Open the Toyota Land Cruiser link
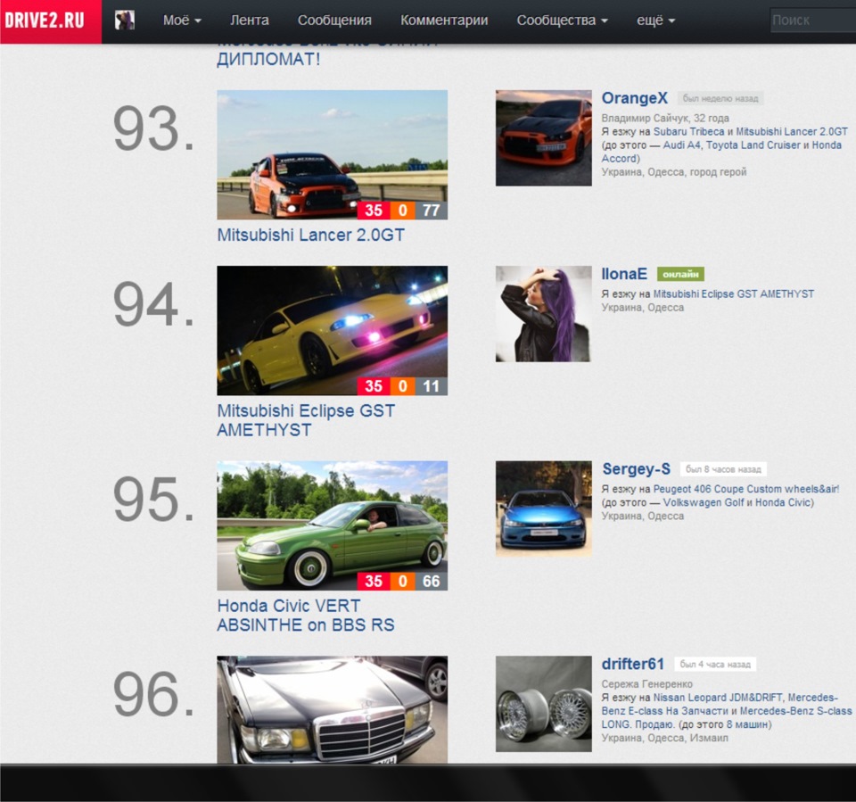The image size is (856, 802). (753, 145)
